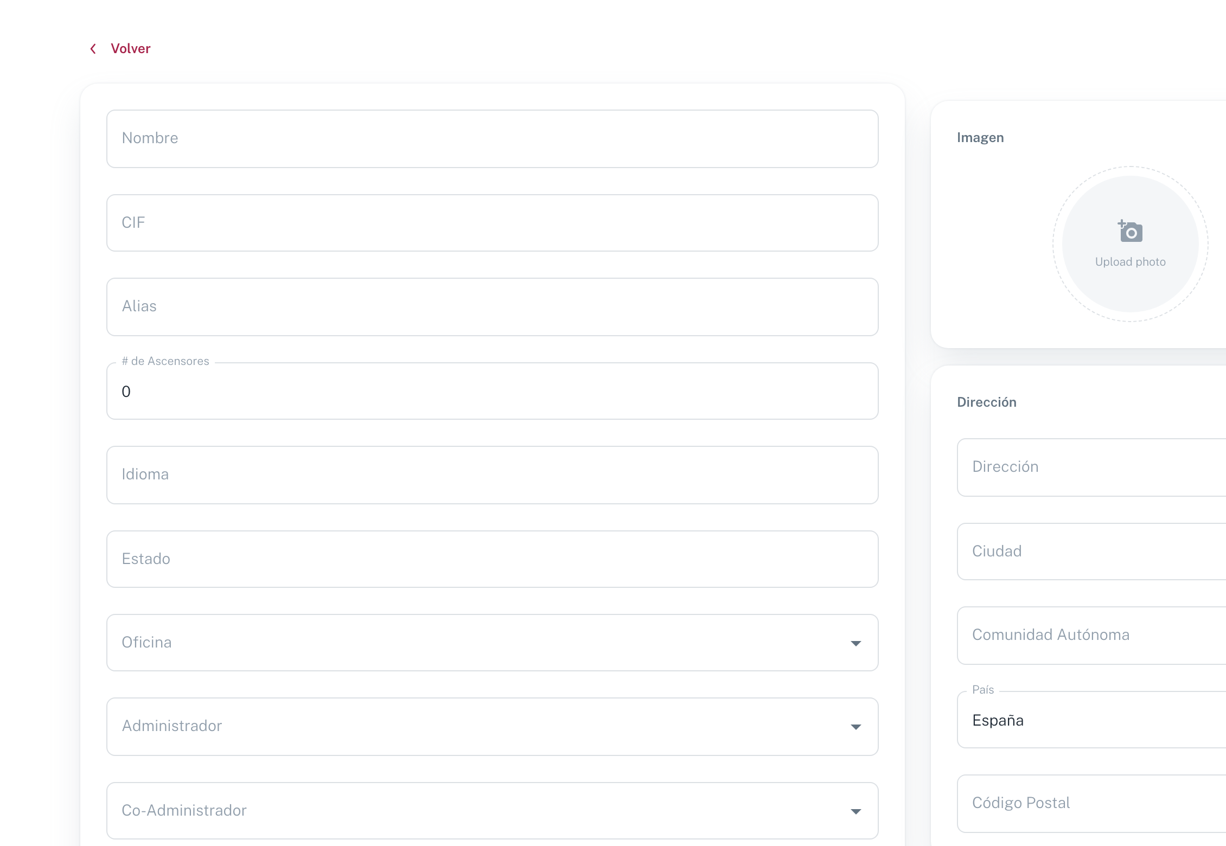Click the Imagen section heading
The height and width of the screenshot is (846, 1226).
[x=980, y=138]
